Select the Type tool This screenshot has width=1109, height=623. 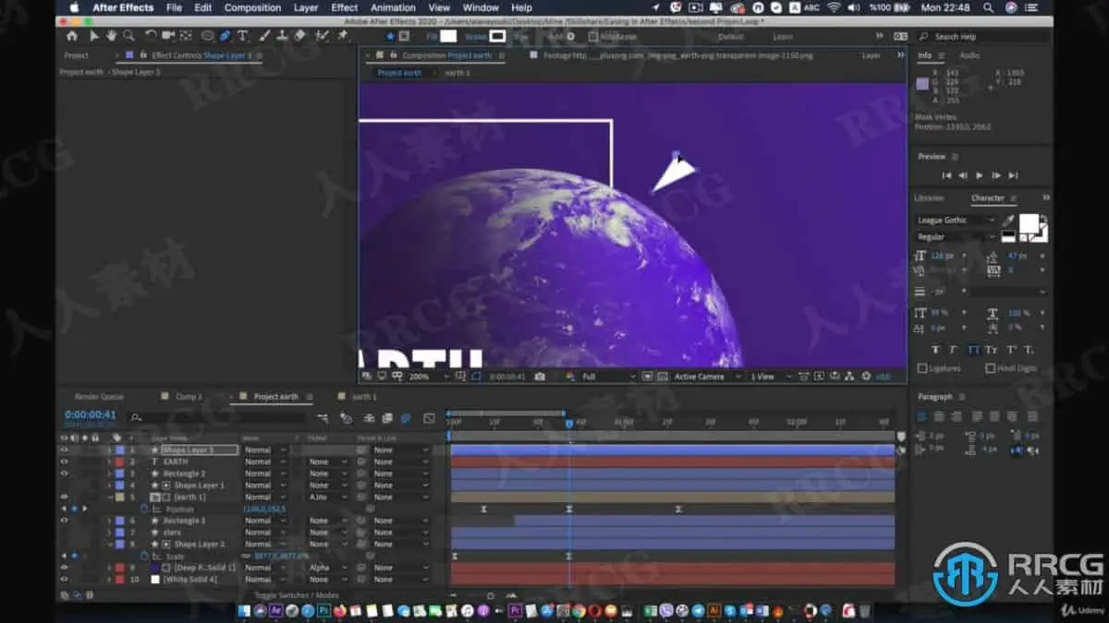pyautogui.click(x=243, y=36)
